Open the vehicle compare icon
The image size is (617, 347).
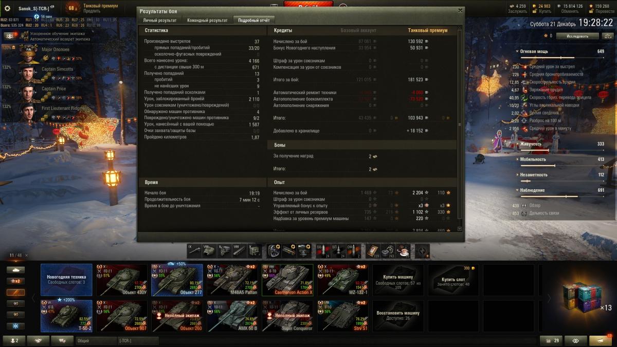[x=575, y=341]
